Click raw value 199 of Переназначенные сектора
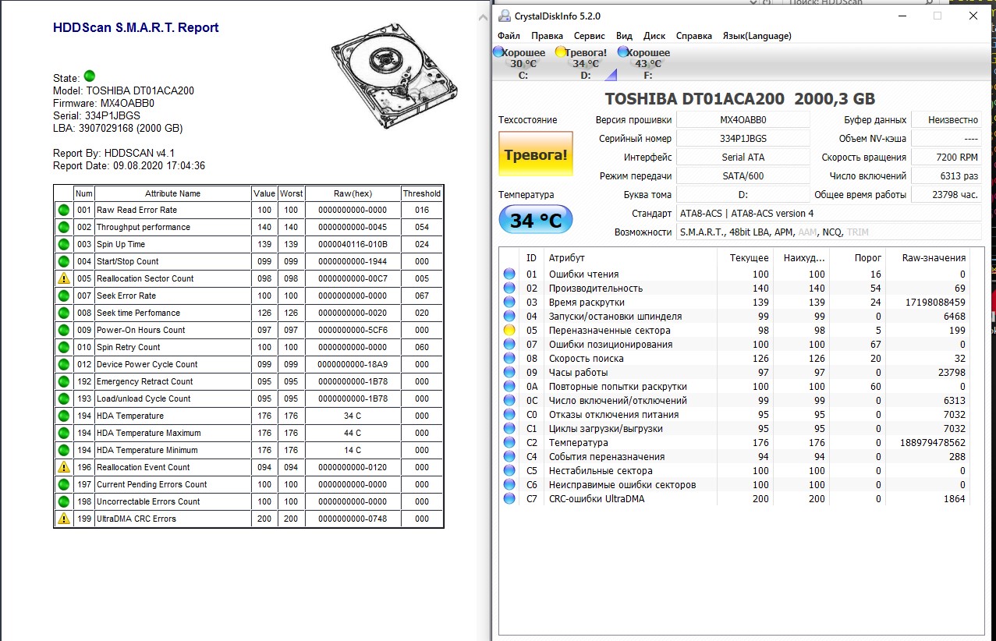Viewport: 996px width, 641px height. 957,331
